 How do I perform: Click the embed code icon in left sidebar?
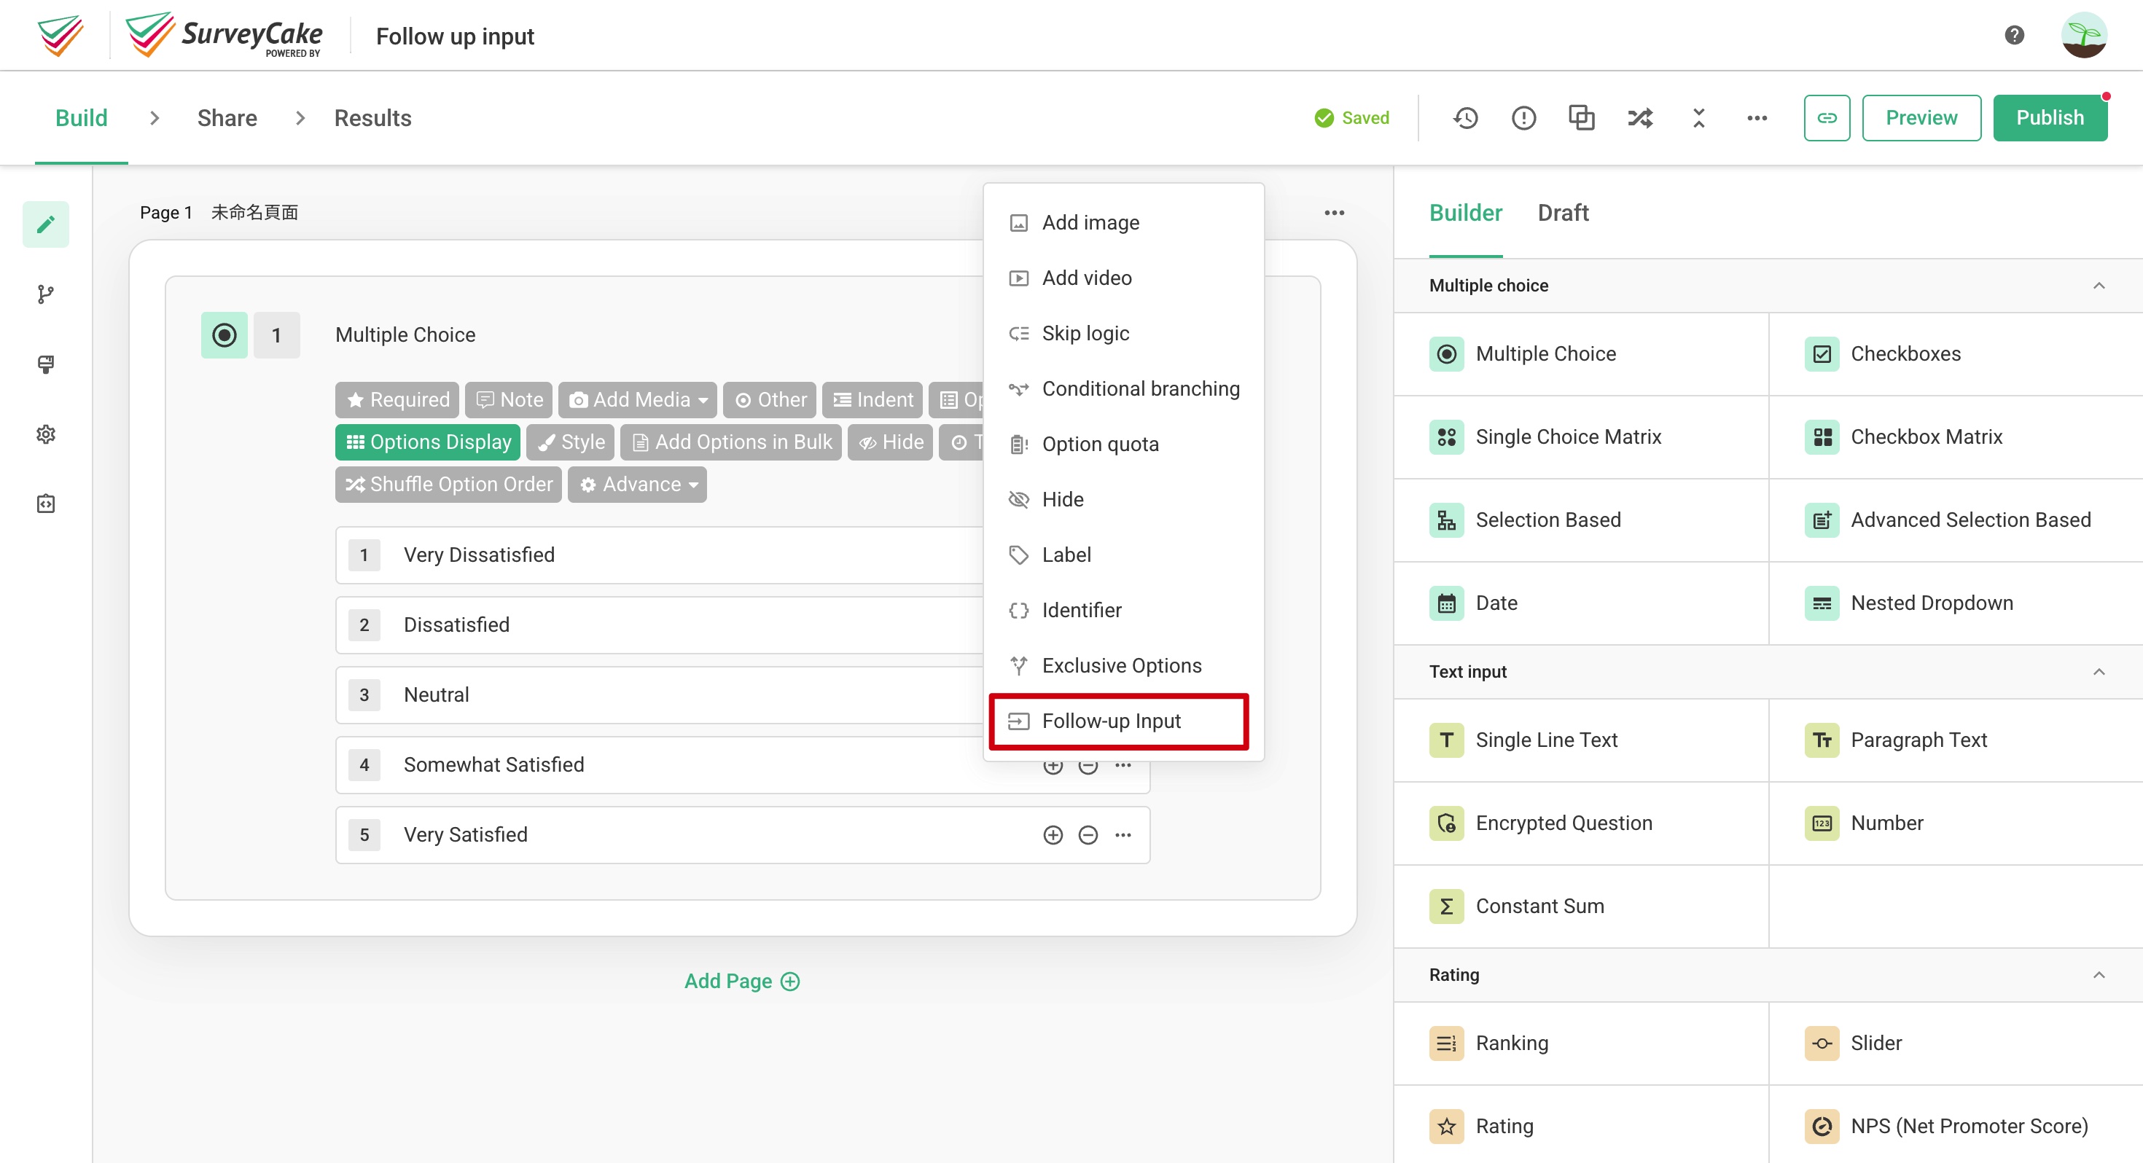coord(46,503)
